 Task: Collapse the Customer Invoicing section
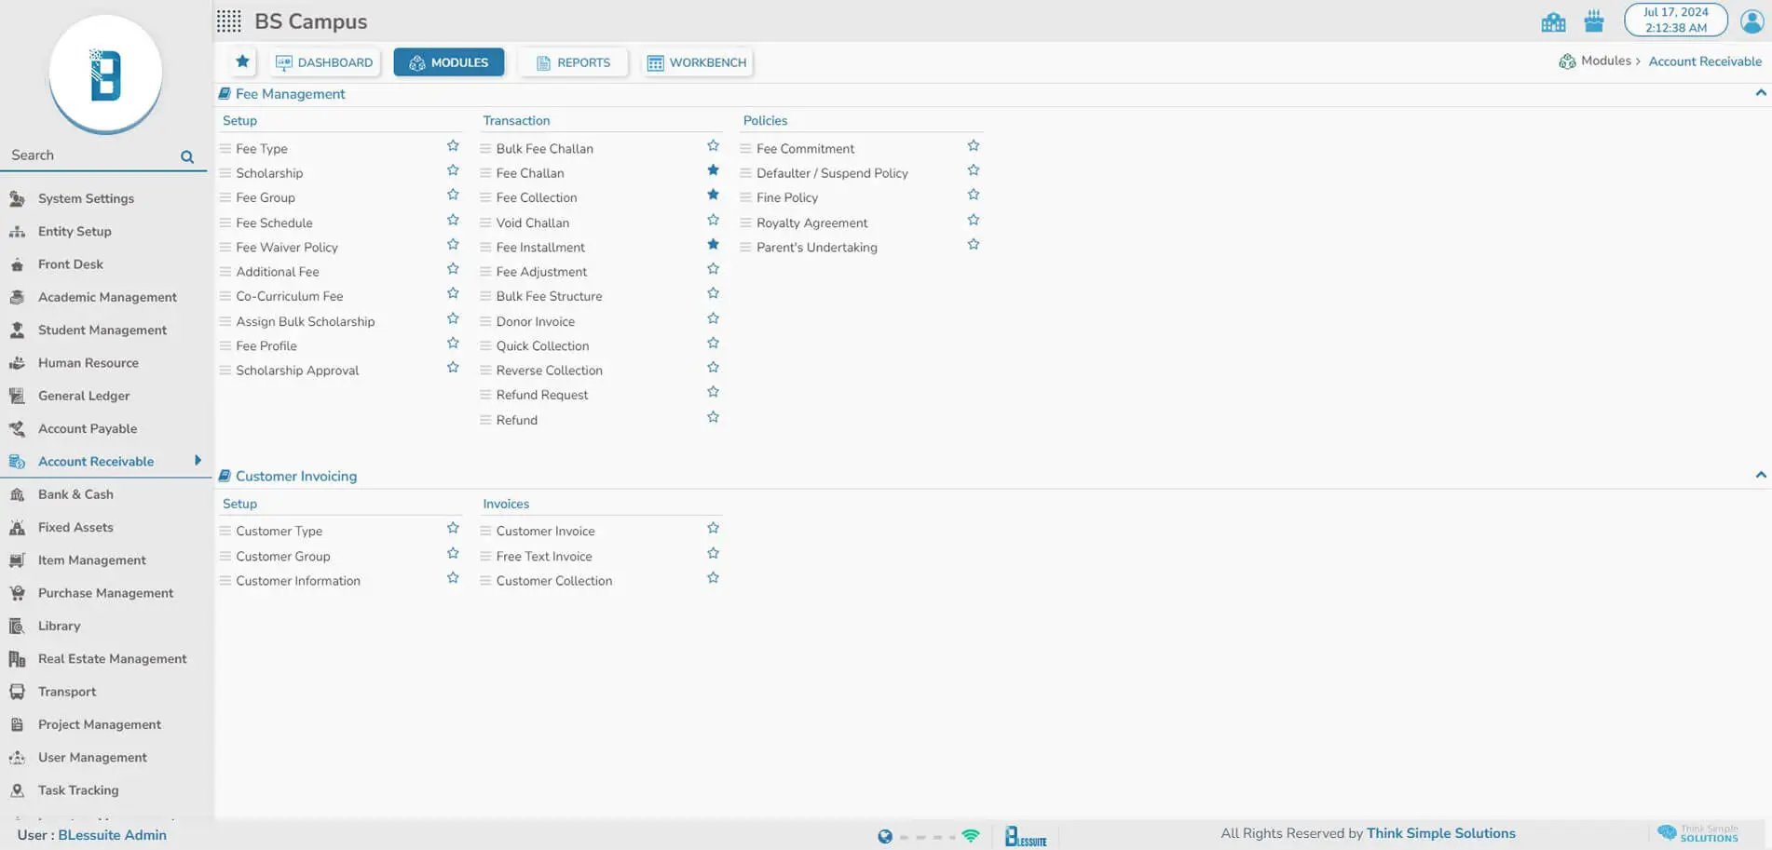tap(1760, 475)
